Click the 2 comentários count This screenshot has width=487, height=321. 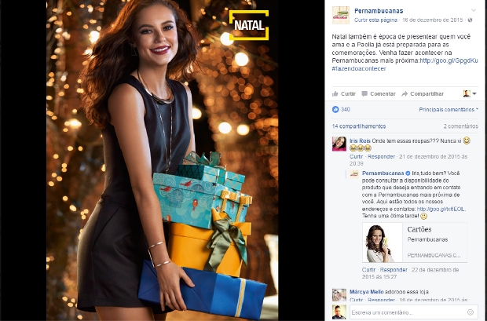[x=461, y=126]
